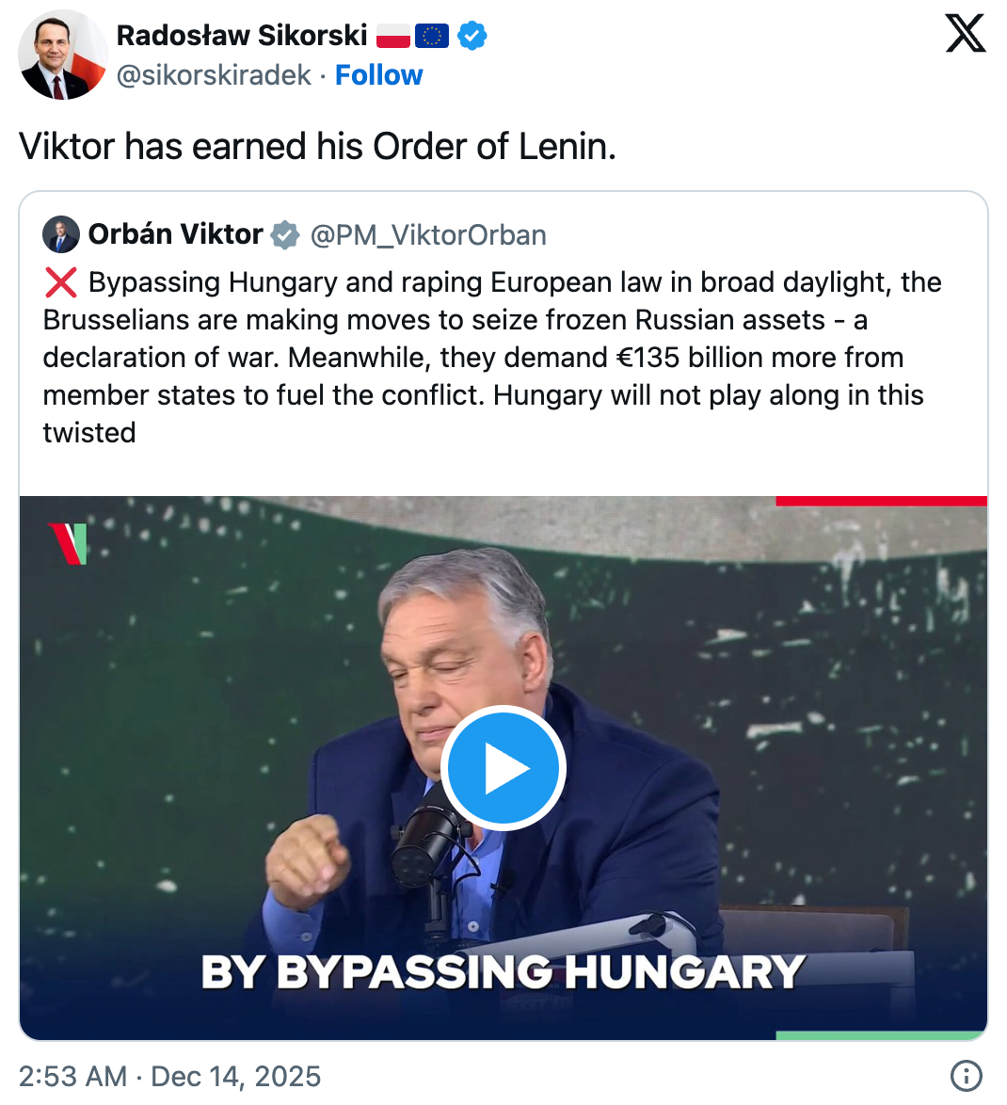Click the Poland flag emoji
The height and width of the screenshot is (1105, 1007).
click(x=393, y=36)
